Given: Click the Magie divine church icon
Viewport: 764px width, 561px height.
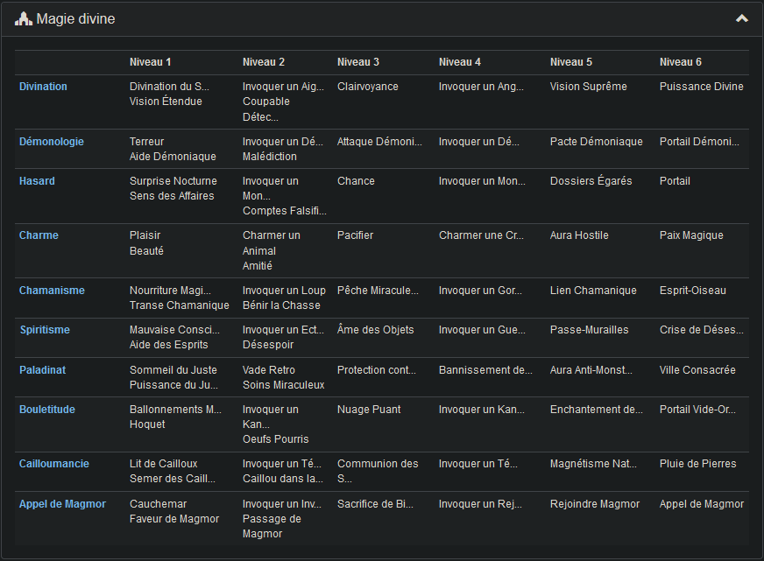Looking at the screenshot, I should point(24,18).
